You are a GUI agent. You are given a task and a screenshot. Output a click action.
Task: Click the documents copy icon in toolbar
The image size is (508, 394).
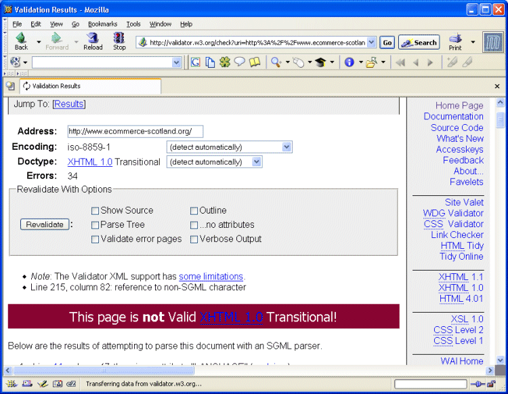coord(210,62)
